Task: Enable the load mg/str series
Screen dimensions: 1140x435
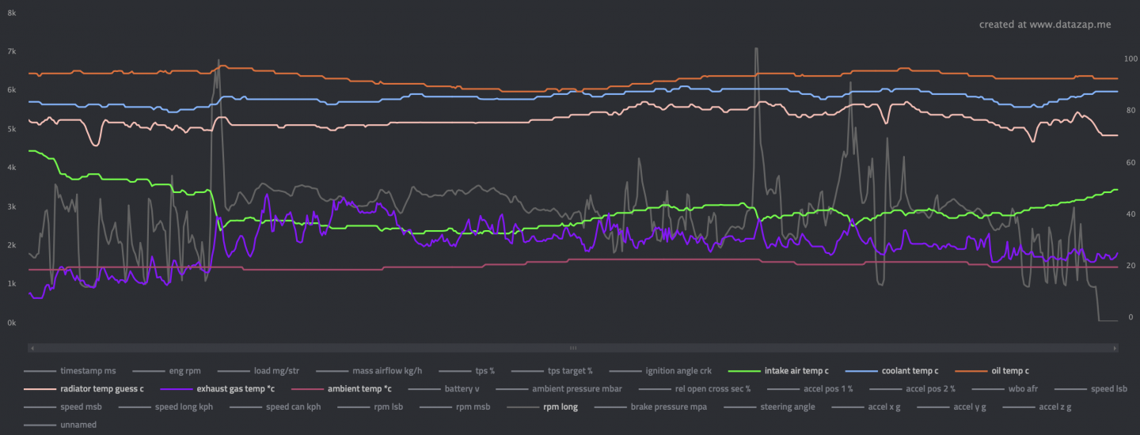Action: click(x=258, y=370)
